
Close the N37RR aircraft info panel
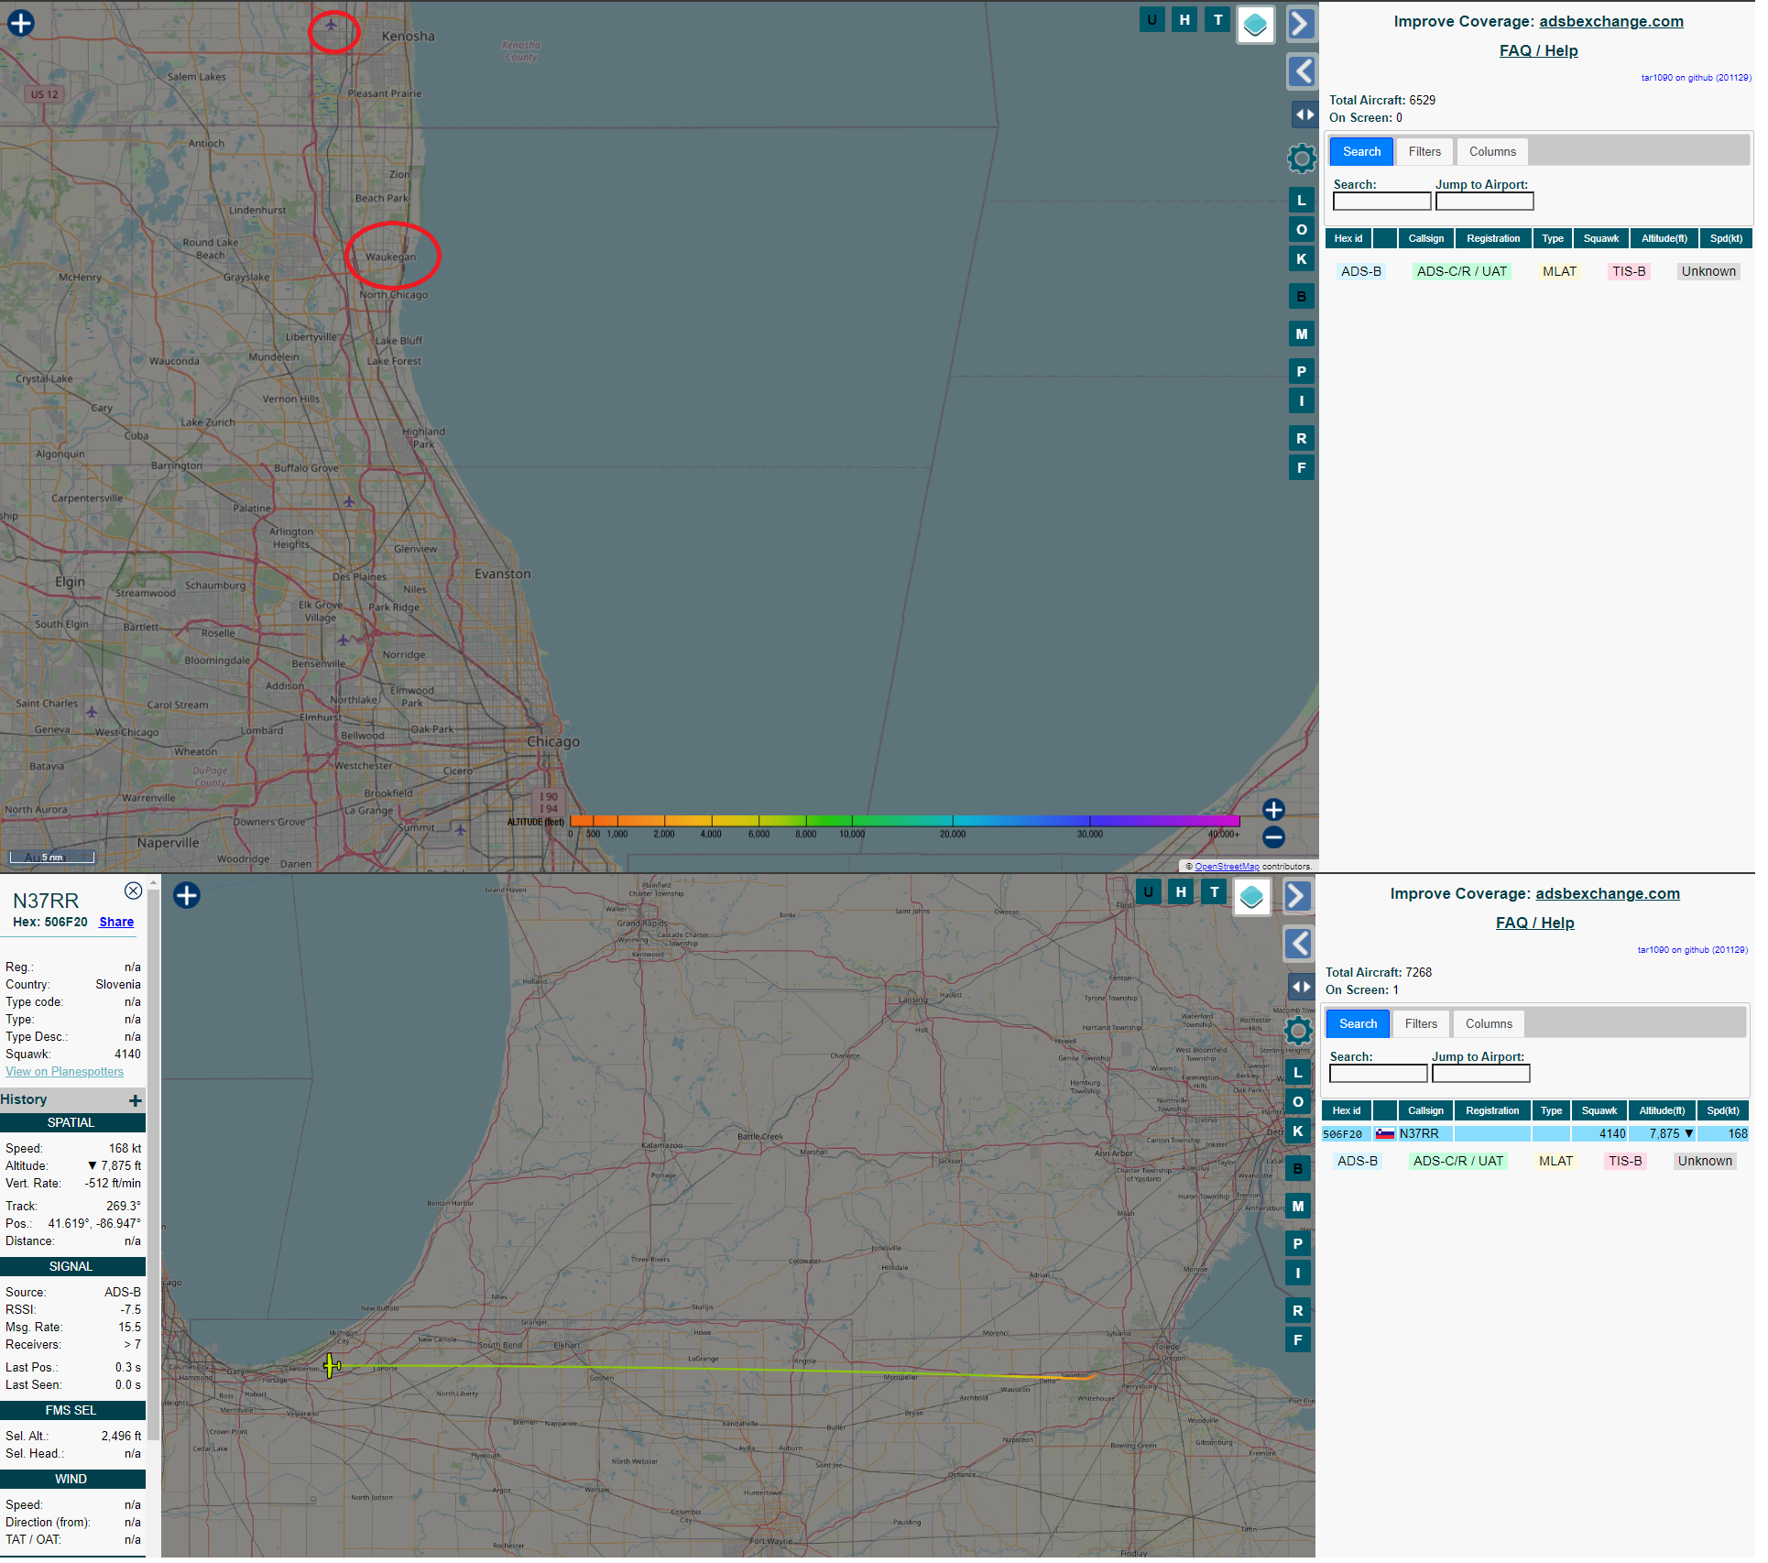(x=134, y=891)
